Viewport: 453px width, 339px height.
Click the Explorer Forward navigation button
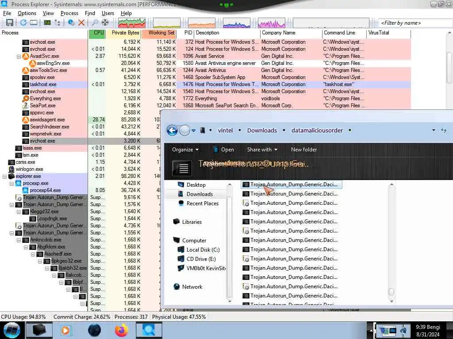click(184, 131)
